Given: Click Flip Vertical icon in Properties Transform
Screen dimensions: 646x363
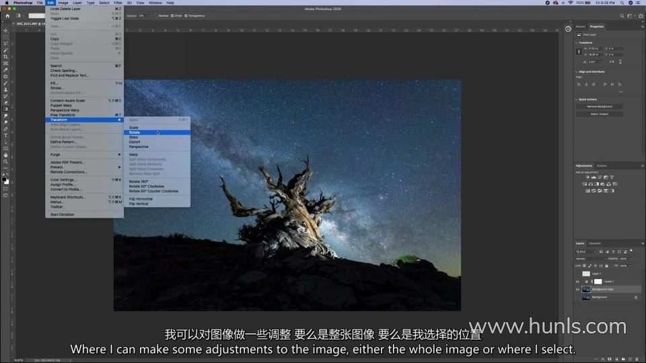Looking at the screenshot, I should point(620,62).
